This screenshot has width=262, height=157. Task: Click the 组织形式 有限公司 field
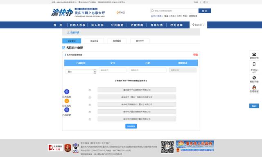(x=183, y=70)
